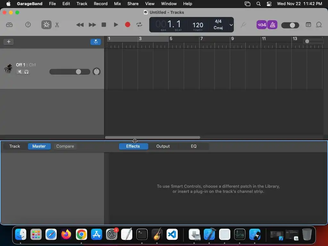Mute the Off 1 track

coord(20,72)
